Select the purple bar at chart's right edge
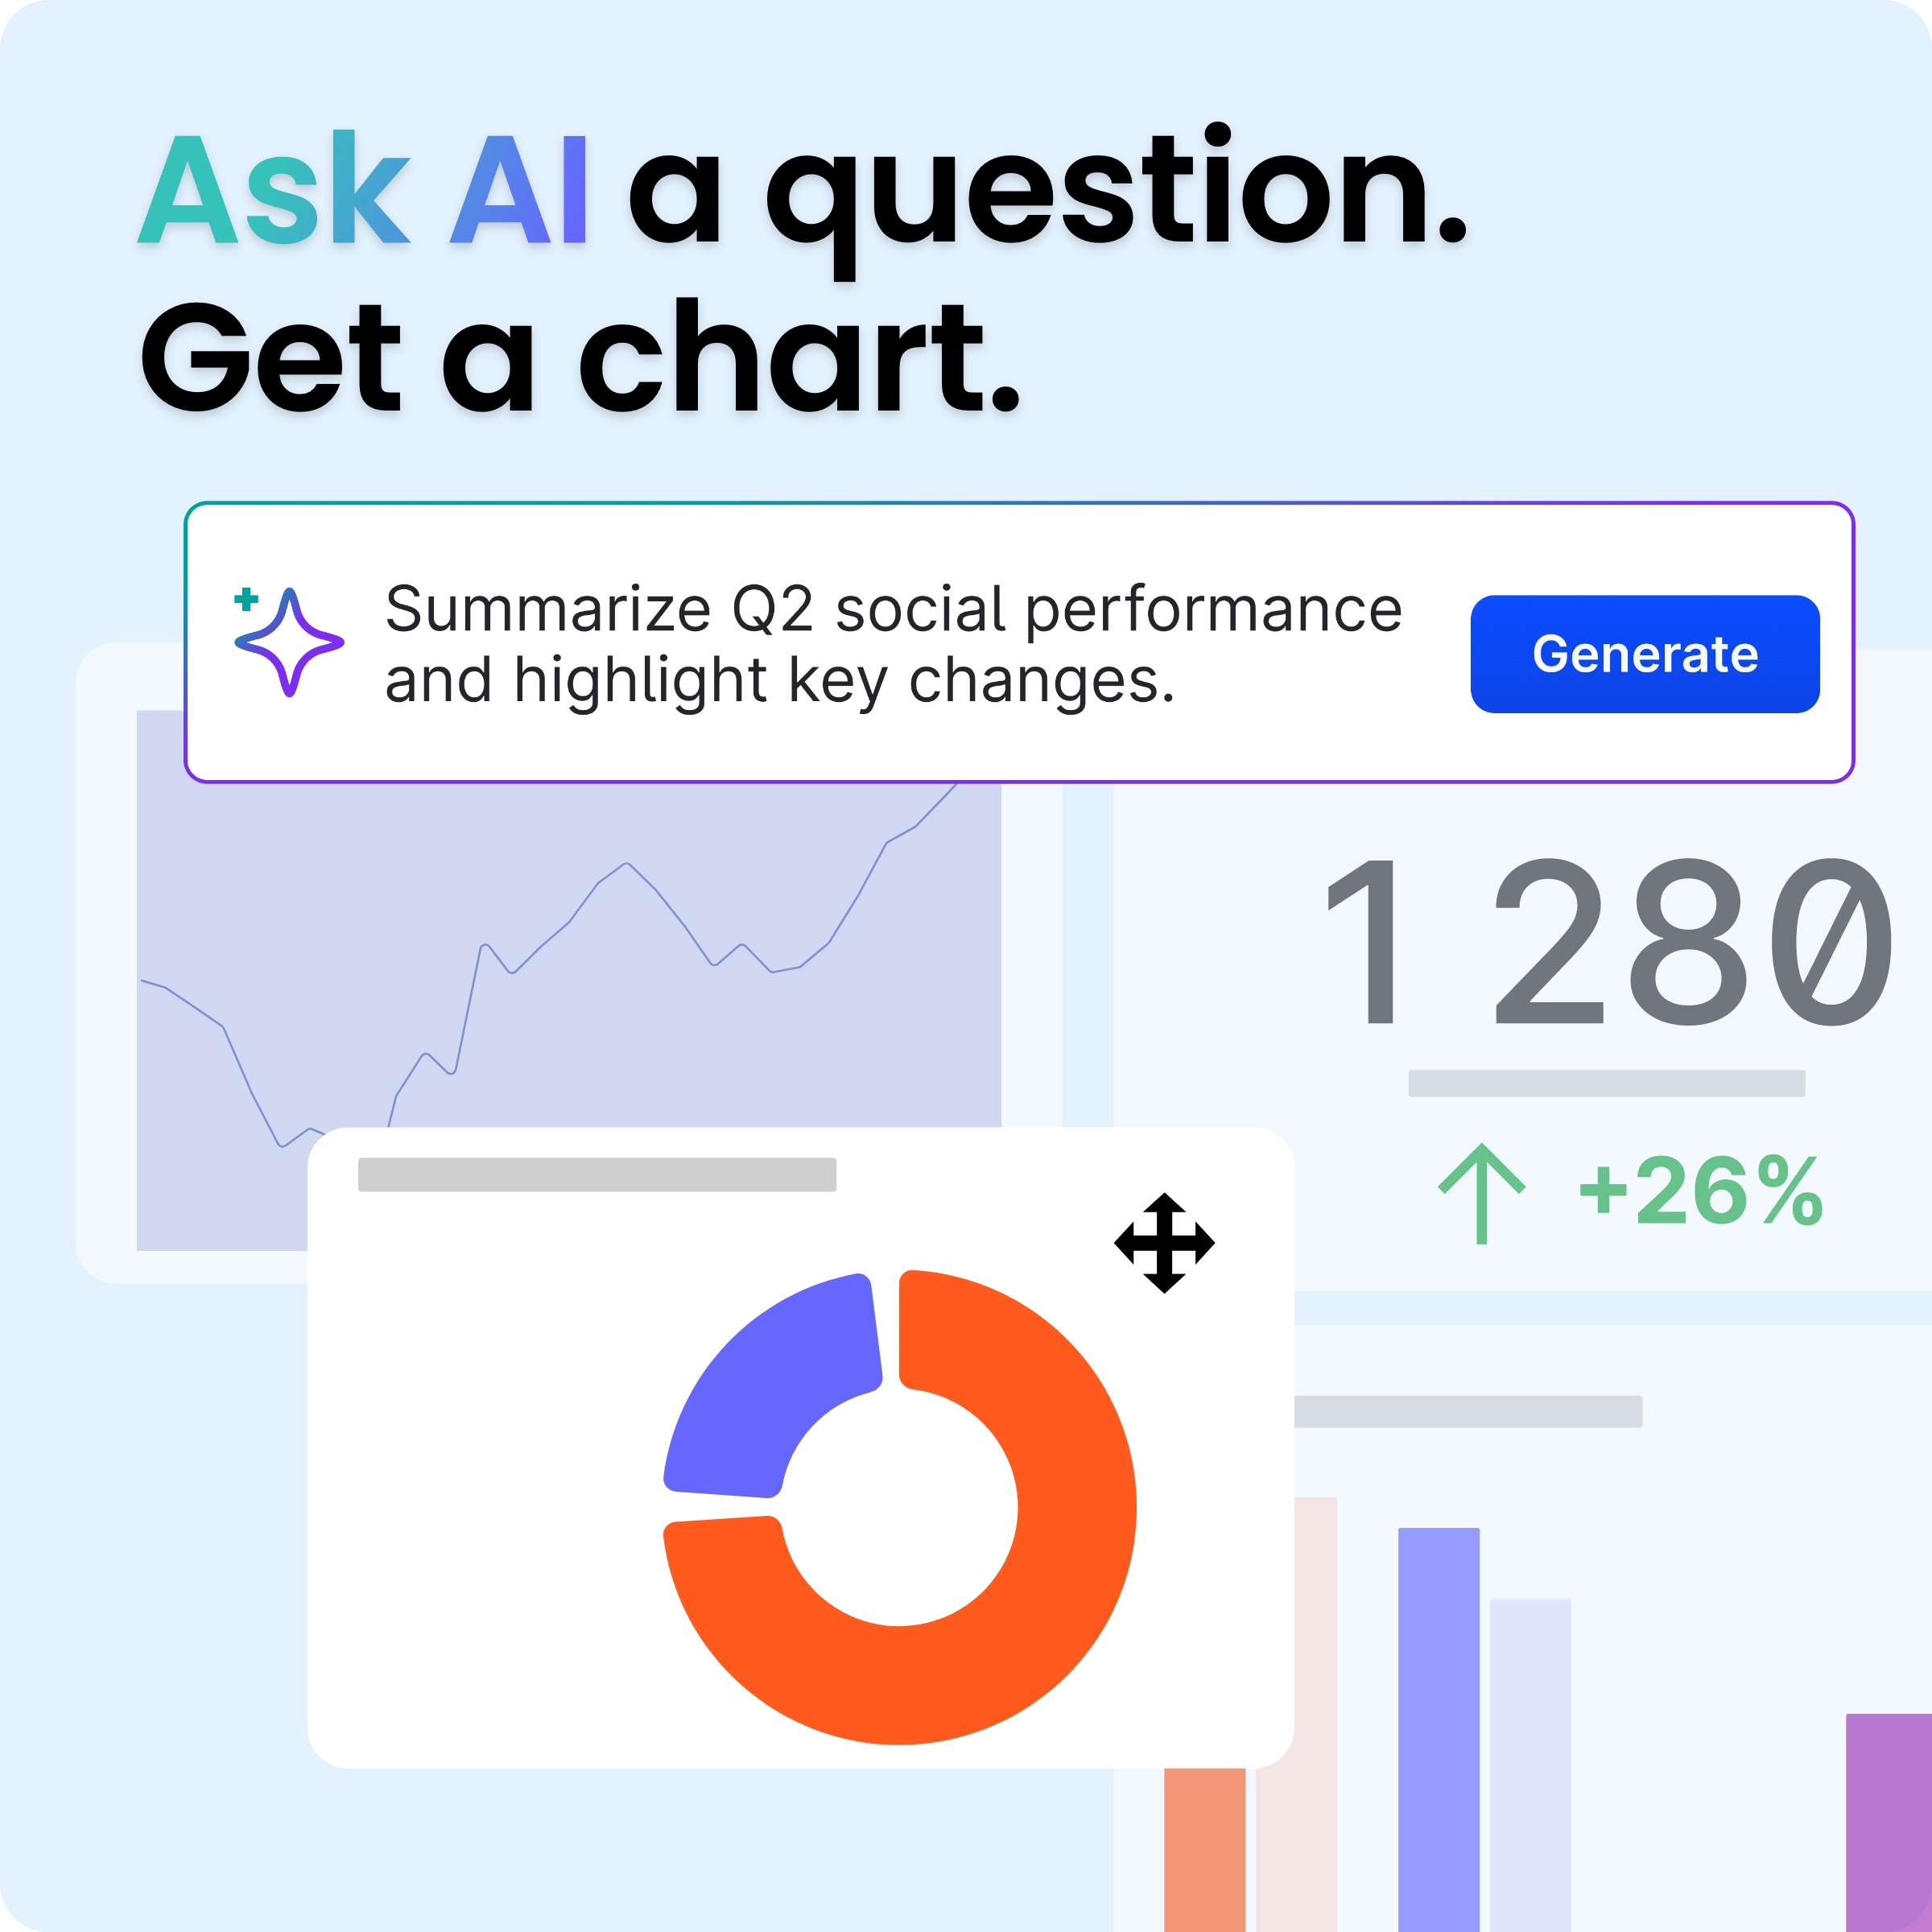 click(x=1889, y=1823)
